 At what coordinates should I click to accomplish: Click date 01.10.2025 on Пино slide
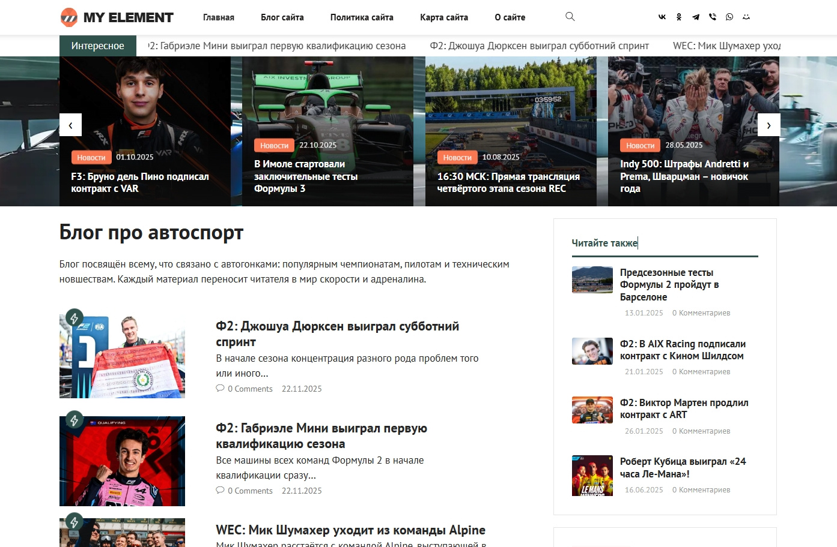coord(135,157)
